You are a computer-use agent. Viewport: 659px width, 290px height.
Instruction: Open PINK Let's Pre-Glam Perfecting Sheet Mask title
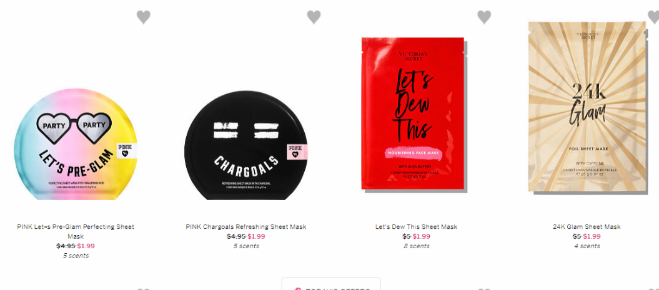coord(76,231)
